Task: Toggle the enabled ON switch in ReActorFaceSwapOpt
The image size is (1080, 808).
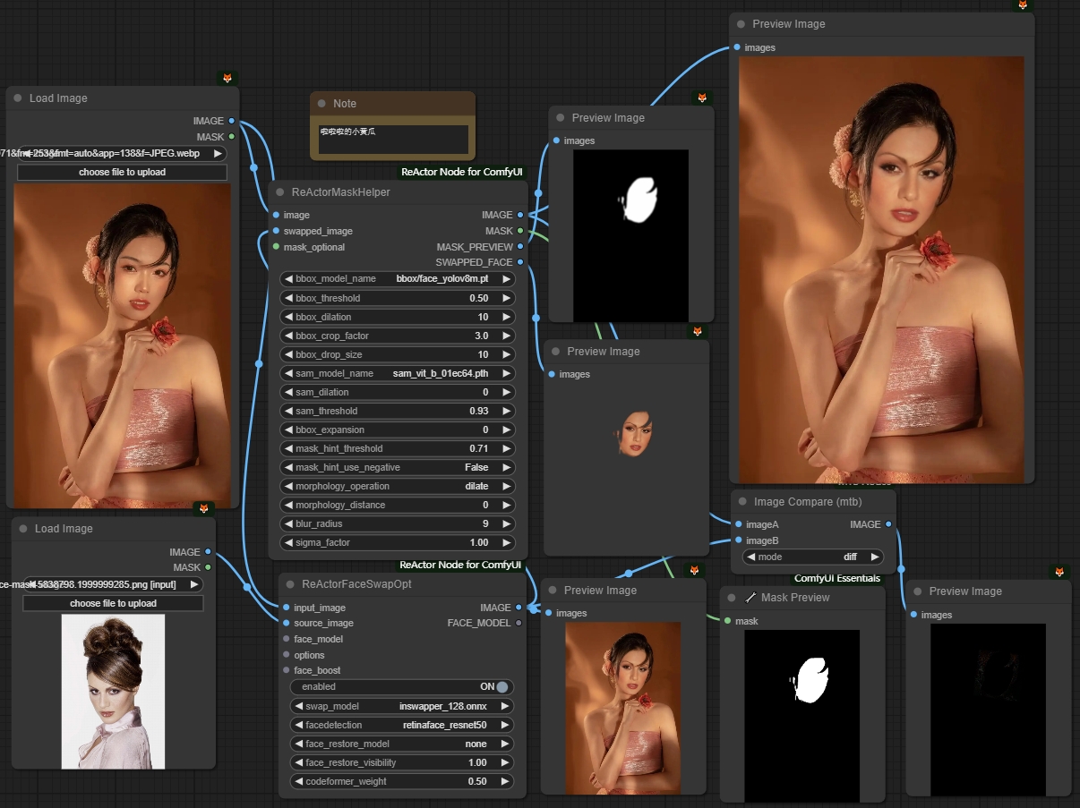Action: tap(501, 687)
